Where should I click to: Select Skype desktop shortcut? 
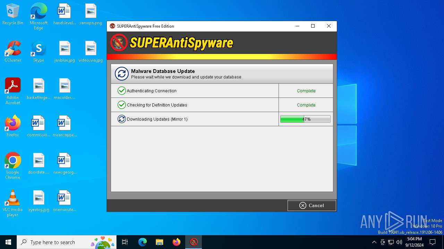point(39,52)
